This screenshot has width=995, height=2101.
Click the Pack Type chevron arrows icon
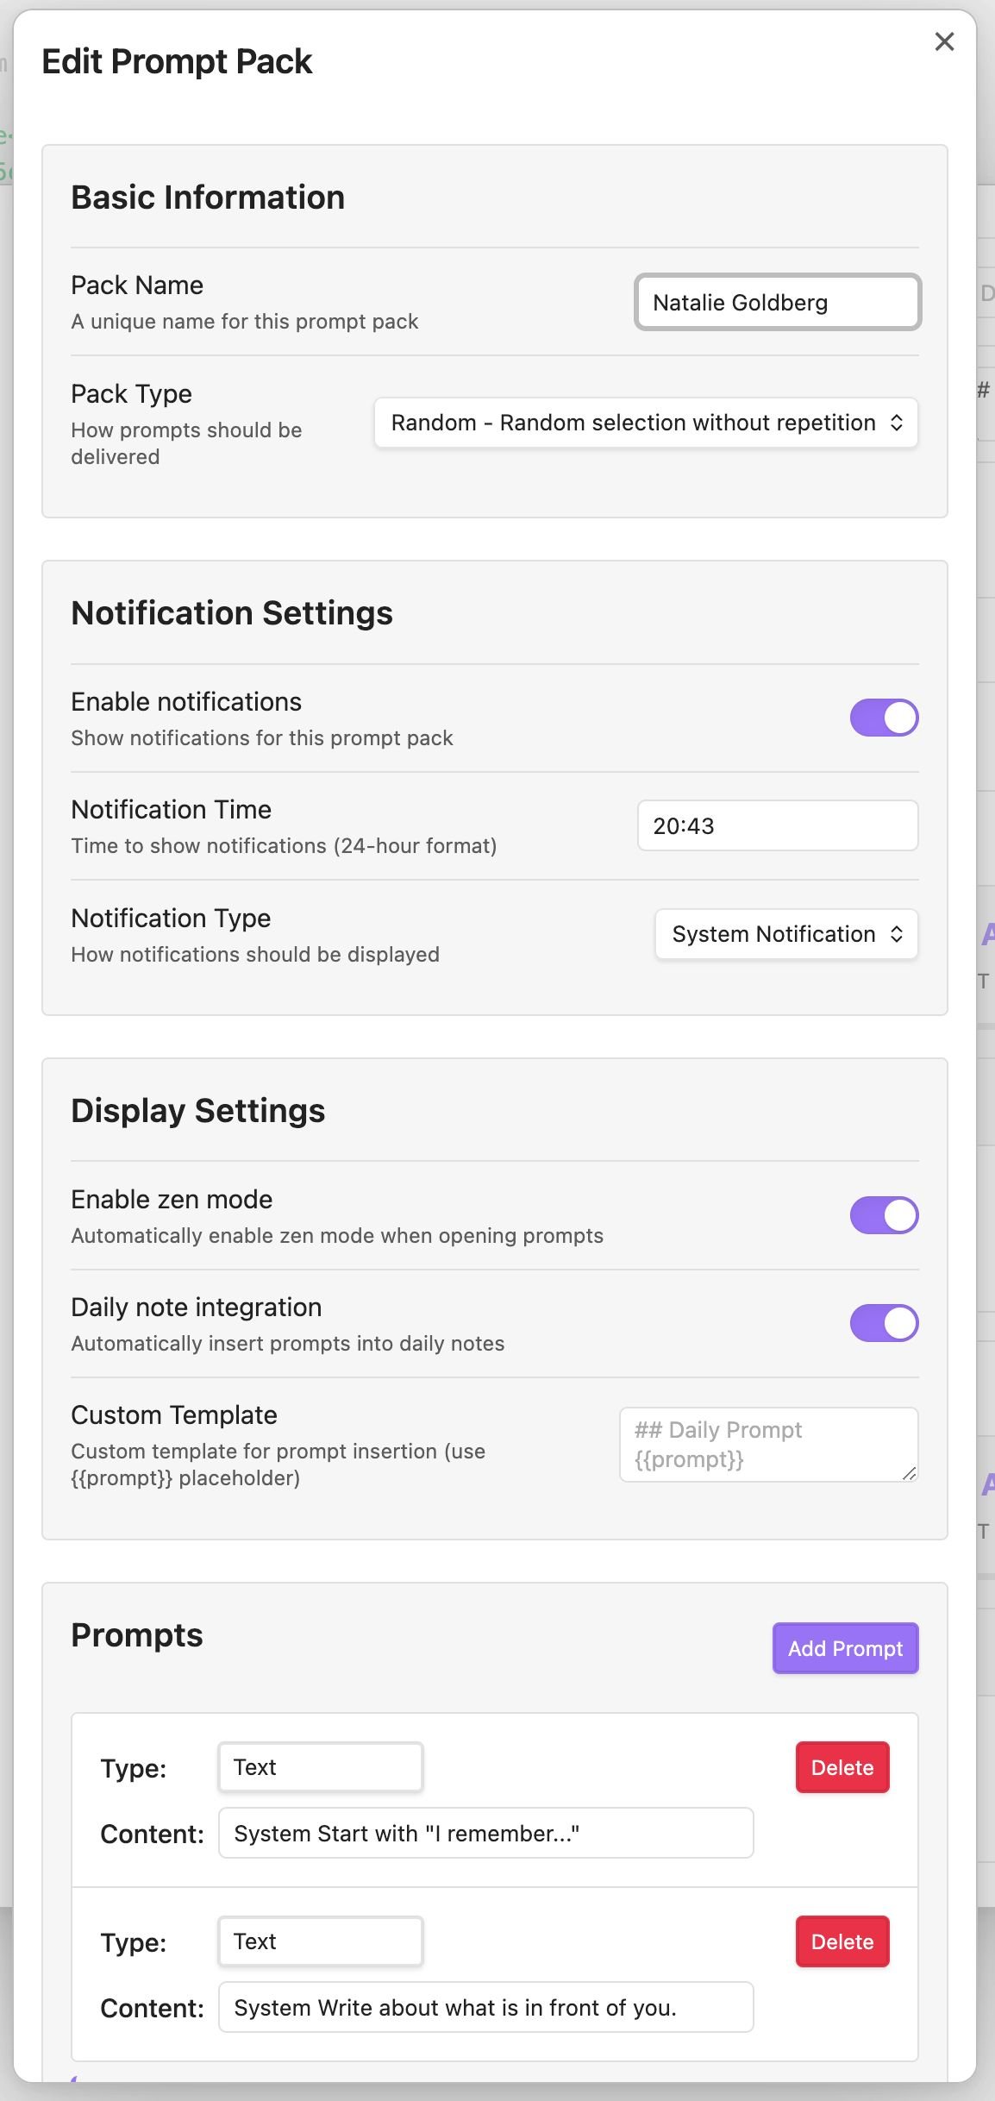897,423
